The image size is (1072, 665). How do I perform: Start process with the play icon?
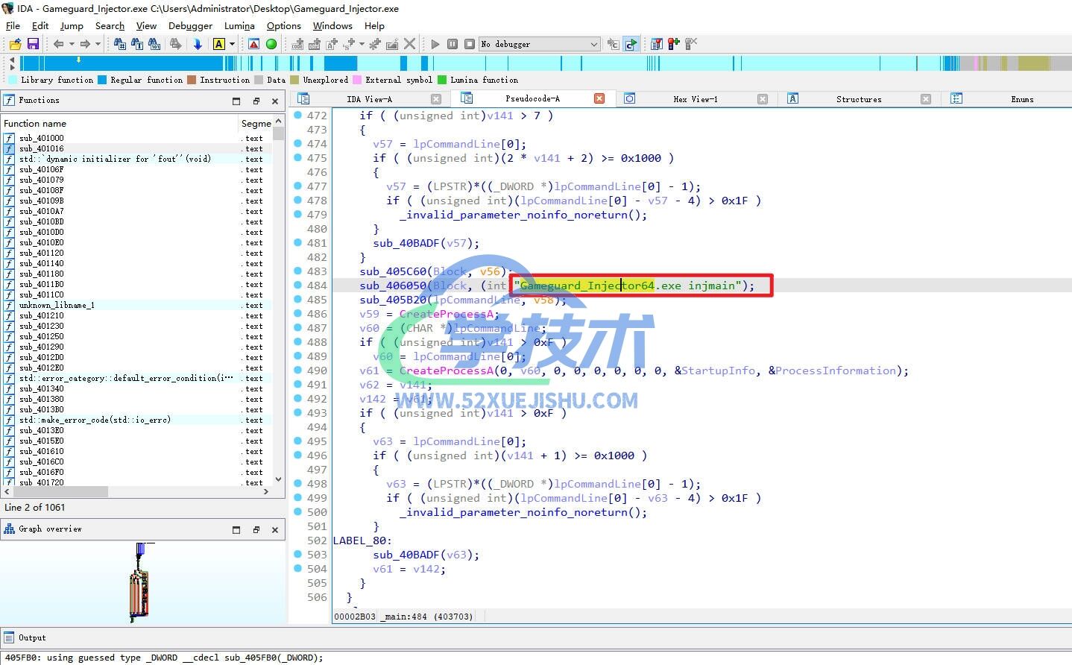coord(435,44)
